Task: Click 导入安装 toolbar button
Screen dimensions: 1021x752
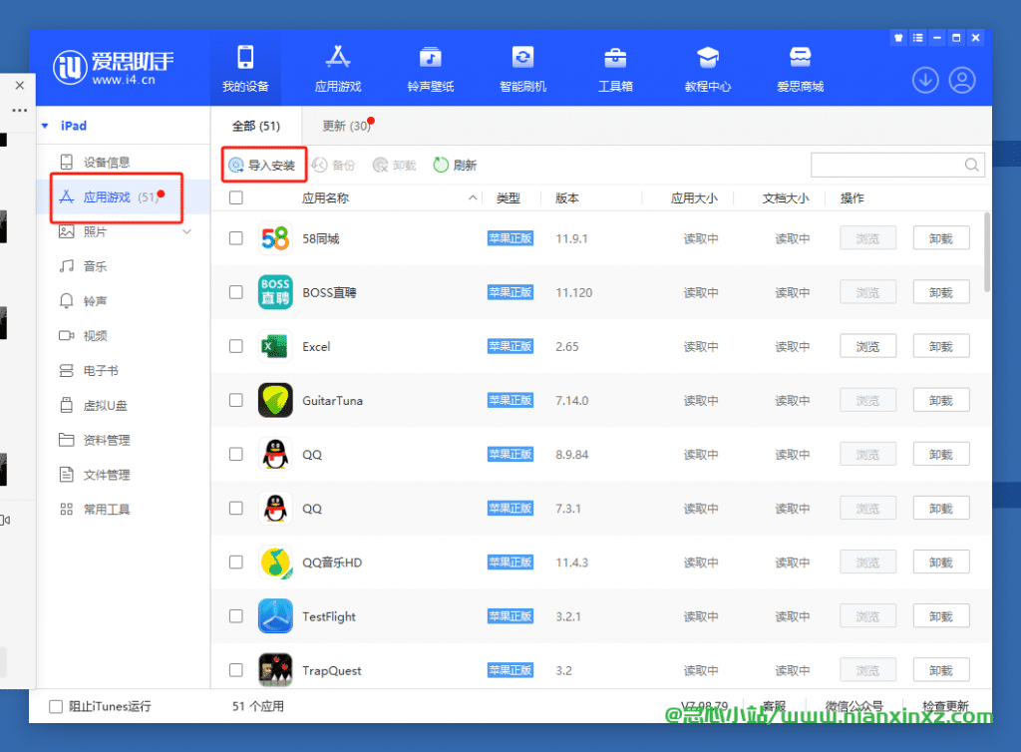Action: click(263, 166)
